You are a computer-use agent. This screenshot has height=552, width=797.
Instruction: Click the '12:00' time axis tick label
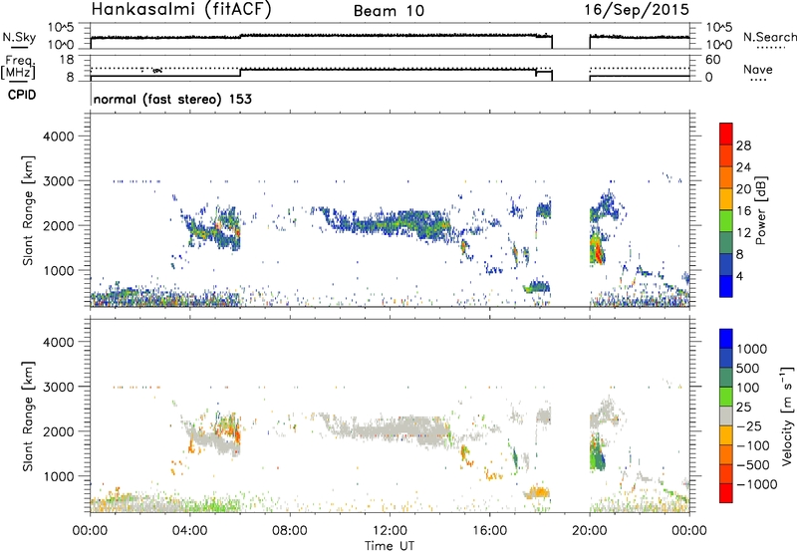[390, 531]
